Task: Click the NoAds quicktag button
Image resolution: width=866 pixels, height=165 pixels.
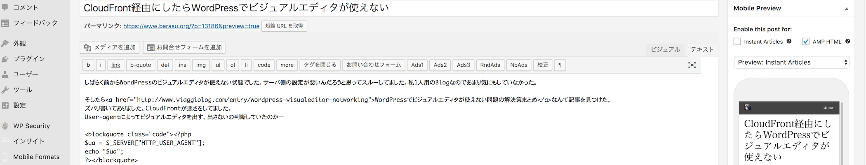Action: pyautogui.click(x=519, y=65)
